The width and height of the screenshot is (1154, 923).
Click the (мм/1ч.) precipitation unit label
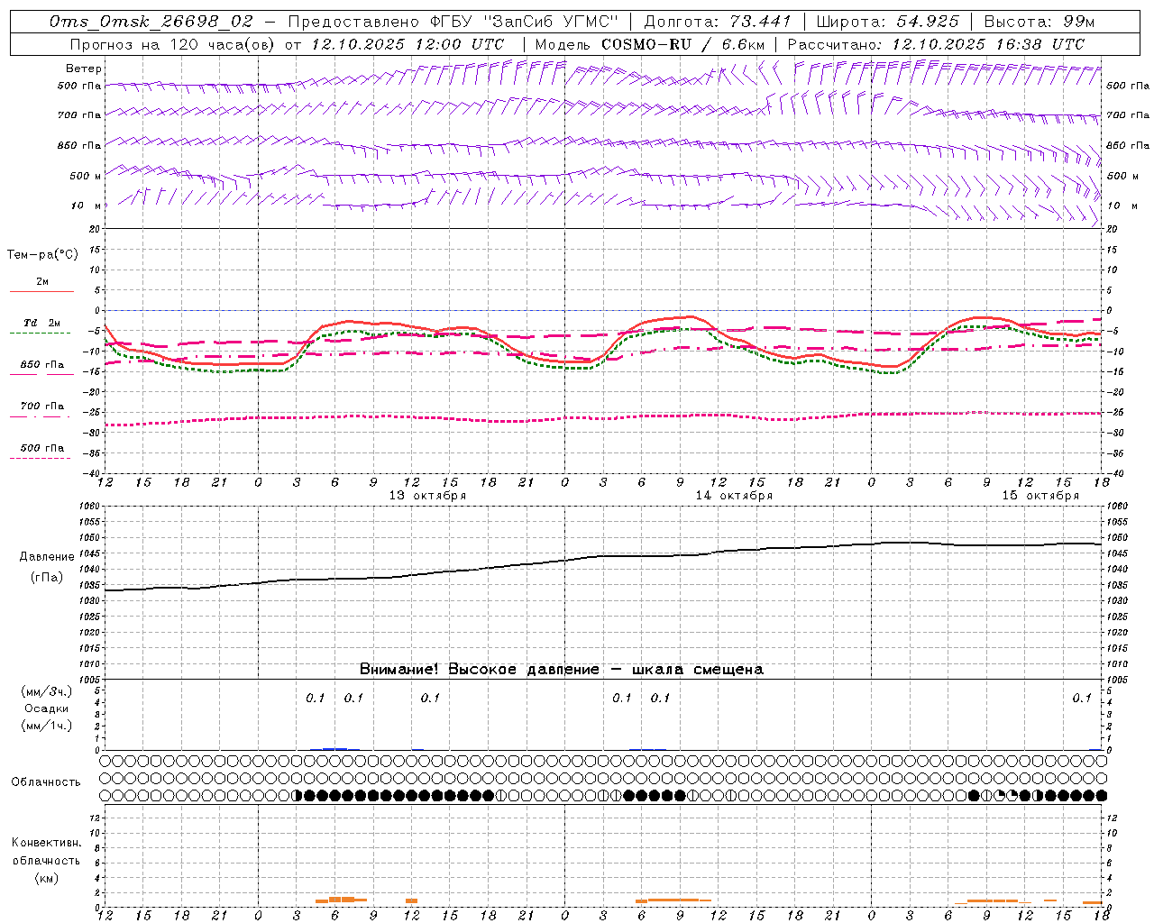point(47,726)
